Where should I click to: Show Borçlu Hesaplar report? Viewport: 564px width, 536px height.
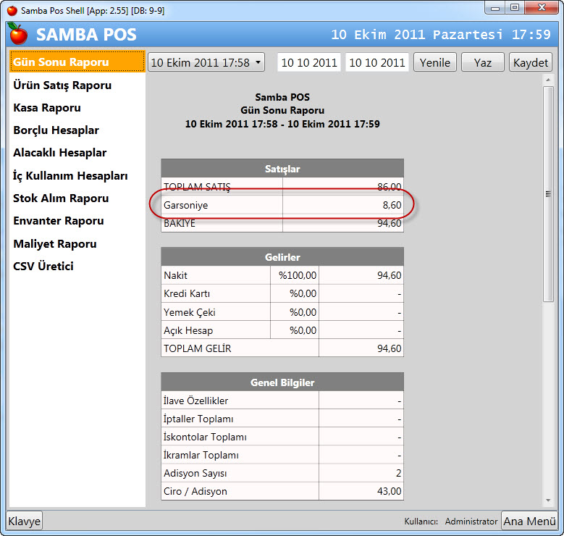click(56, 130)
